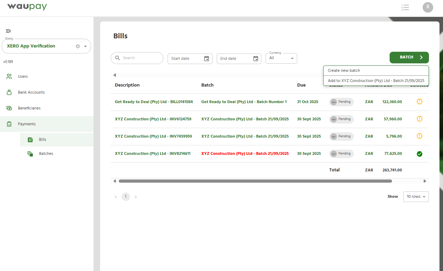Choose Create new batch
Screen dimensions: 443x271
(x=376, y=70)
